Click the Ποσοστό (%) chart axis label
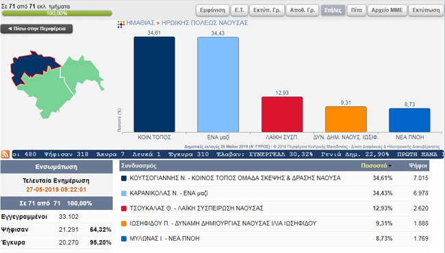Image resolution: width=445 pixels, height=253 pixels. [120, 120]
